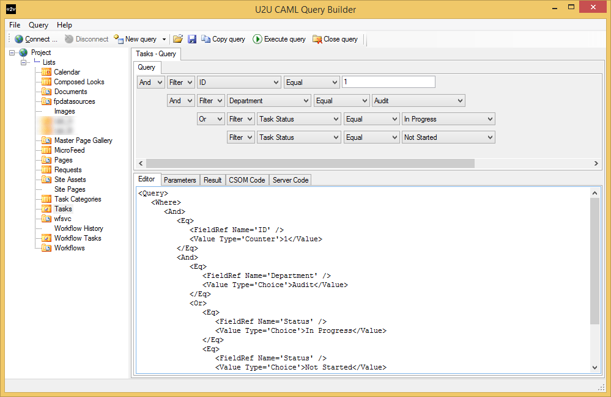
Task: Open the In Progress value dropdown
Action: point(448,119)
